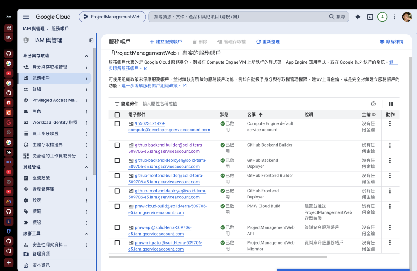Image resolution: width=417 pixels, height=271 pixels.
Task: Select the pmw-cloud-build row checkbox
Action: coord(117,206)
